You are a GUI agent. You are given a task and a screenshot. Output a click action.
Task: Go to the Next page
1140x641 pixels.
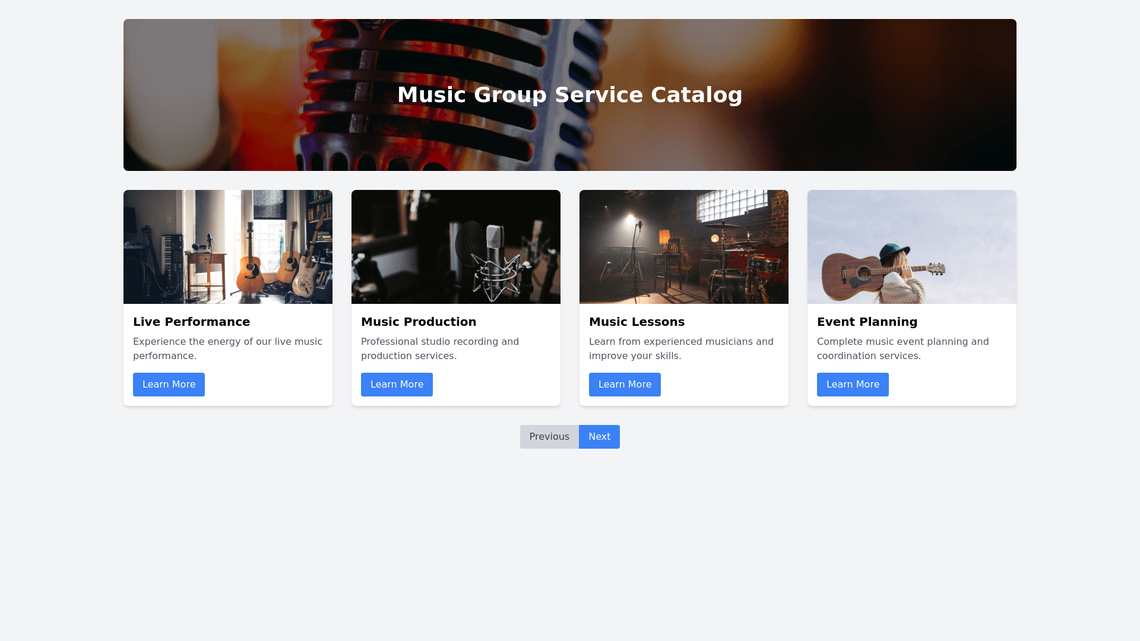(599, 437)
